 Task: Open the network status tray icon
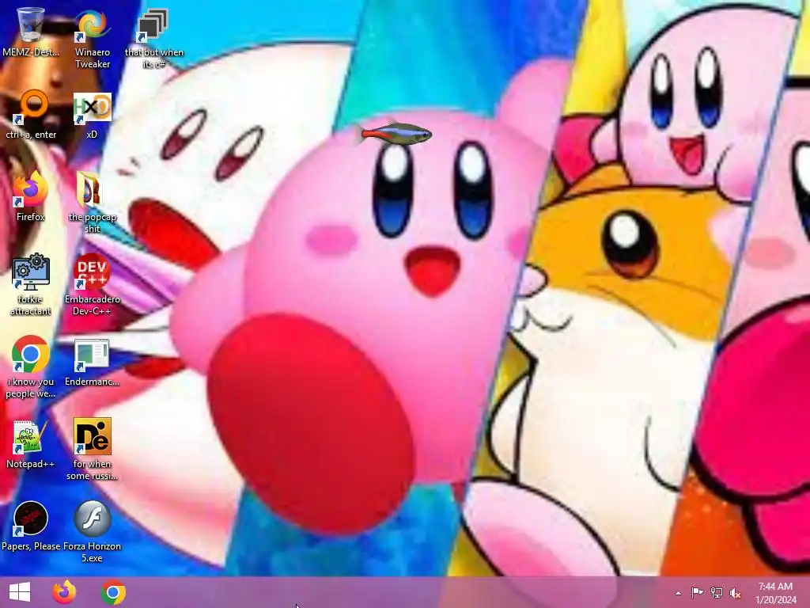tap(717, 593)
